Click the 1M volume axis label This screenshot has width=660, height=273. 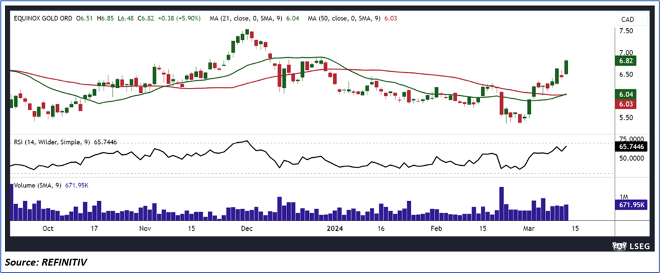(x=624, y=197)
